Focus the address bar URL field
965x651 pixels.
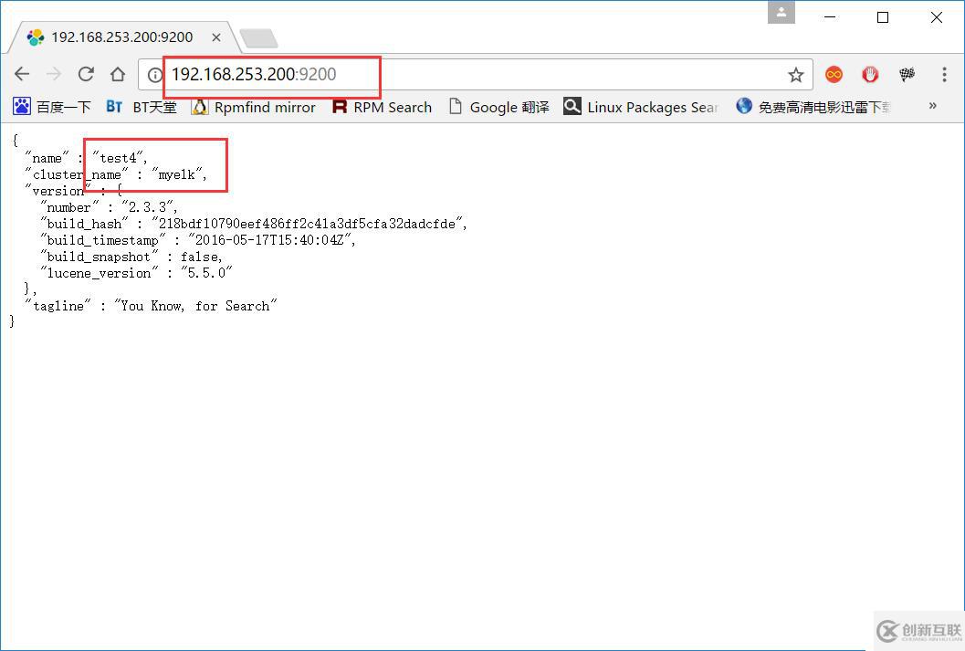(x=474, y=75)
